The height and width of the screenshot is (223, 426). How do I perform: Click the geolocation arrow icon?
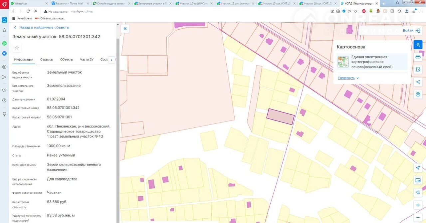coord(418,168)
